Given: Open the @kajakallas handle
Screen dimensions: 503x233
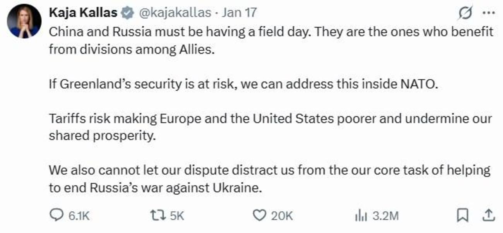Looking at the screenshot, I should pos(174,12).
